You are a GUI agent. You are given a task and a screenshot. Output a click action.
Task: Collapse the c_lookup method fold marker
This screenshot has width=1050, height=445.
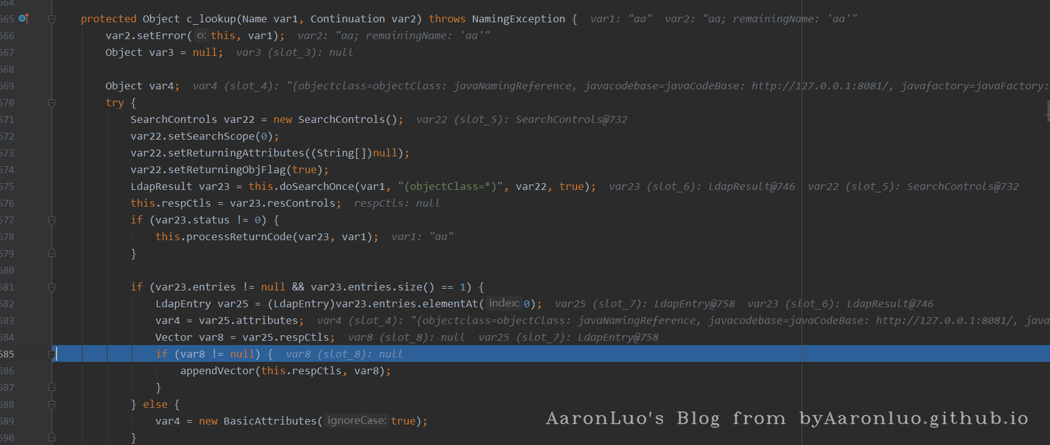point(52,19)
